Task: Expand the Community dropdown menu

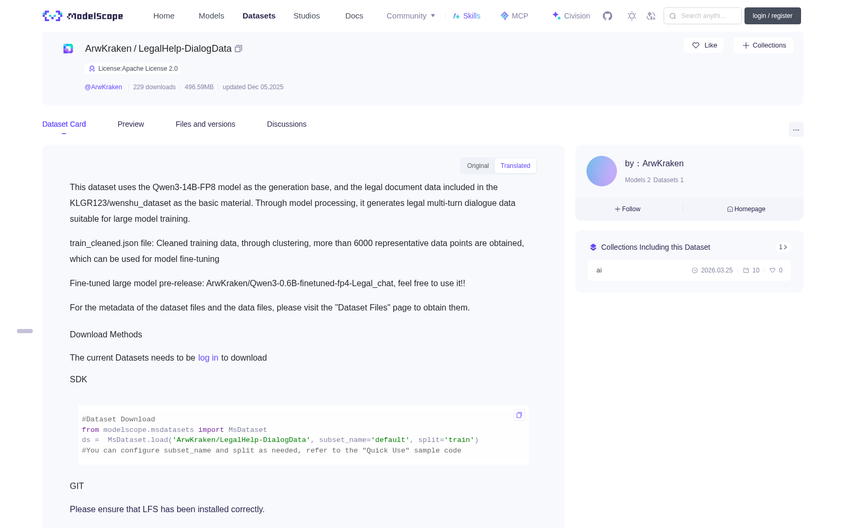Action: (x=411, y=16)
